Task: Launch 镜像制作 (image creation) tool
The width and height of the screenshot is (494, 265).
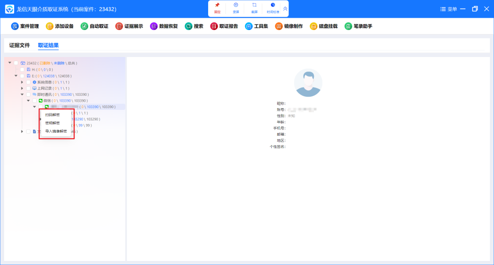Action: pyautogui.click(x=289, y=26)
